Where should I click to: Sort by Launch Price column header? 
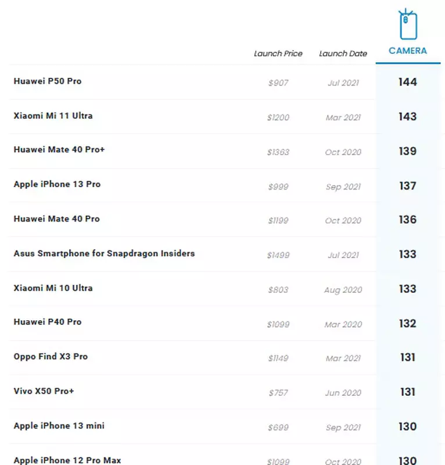278,53
